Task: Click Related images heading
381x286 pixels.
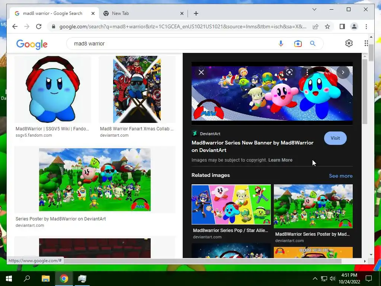Action: [x=211, y=175]
